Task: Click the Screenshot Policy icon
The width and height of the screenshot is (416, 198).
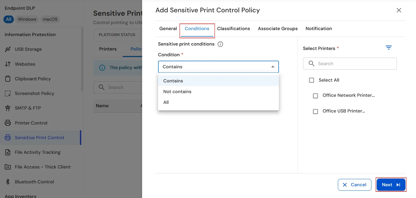Action: click(8, 93)
